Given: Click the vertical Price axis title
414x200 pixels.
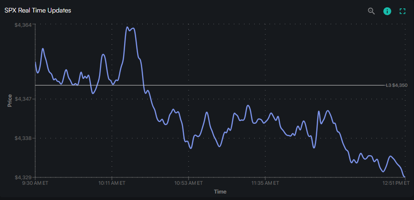Looking at the screenshot, I should point(10,101).
